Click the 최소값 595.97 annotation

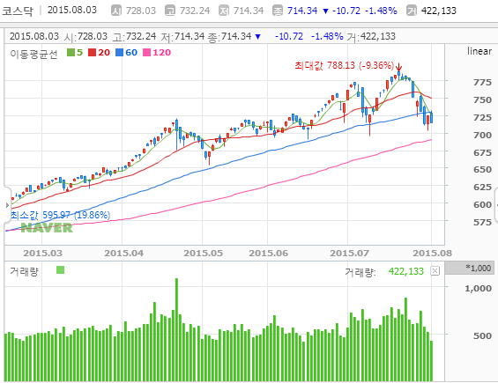tap(60, 215)
